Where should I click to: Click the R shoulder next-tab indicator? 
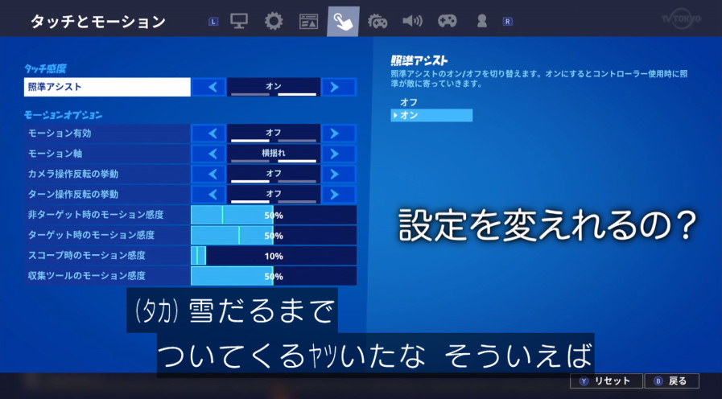507,21
